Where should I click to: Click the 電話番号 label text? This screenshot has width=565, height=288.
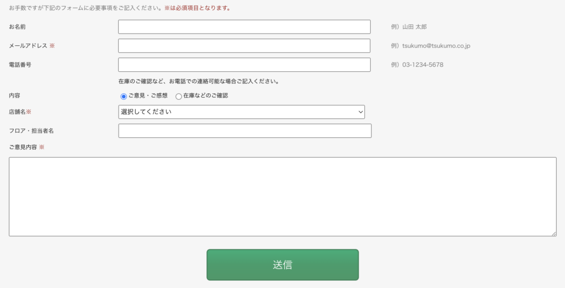coord(20,65)
